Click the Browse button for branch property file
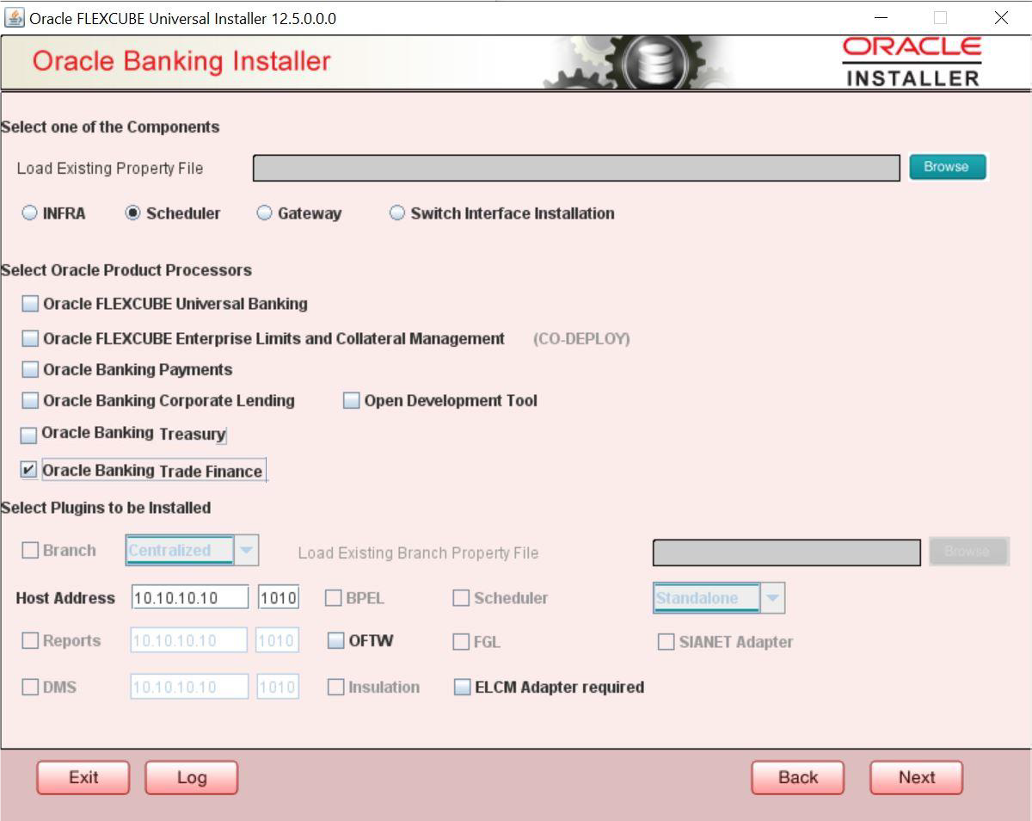This screenshot has height=821, width=1032. pyautogui.click(x=968, y=551)
